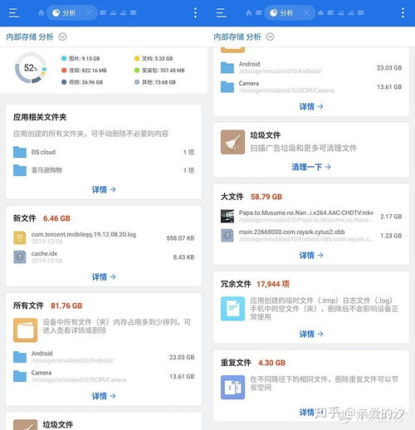
Task: Open the three-dot overflow menu on left screen
Action: (x=195, y=12)
